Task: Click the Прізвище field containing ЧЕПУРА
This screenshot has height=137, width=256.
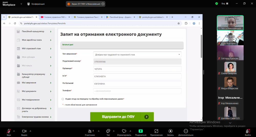Action: tap(137, 69)
